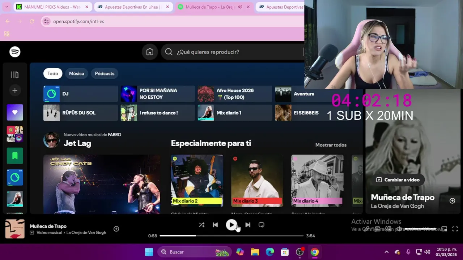This screenshot has width=463, height=260.
Task: Open the Chrome apps grid icon in bookmarks bar
Action: [x=7, y=34]
